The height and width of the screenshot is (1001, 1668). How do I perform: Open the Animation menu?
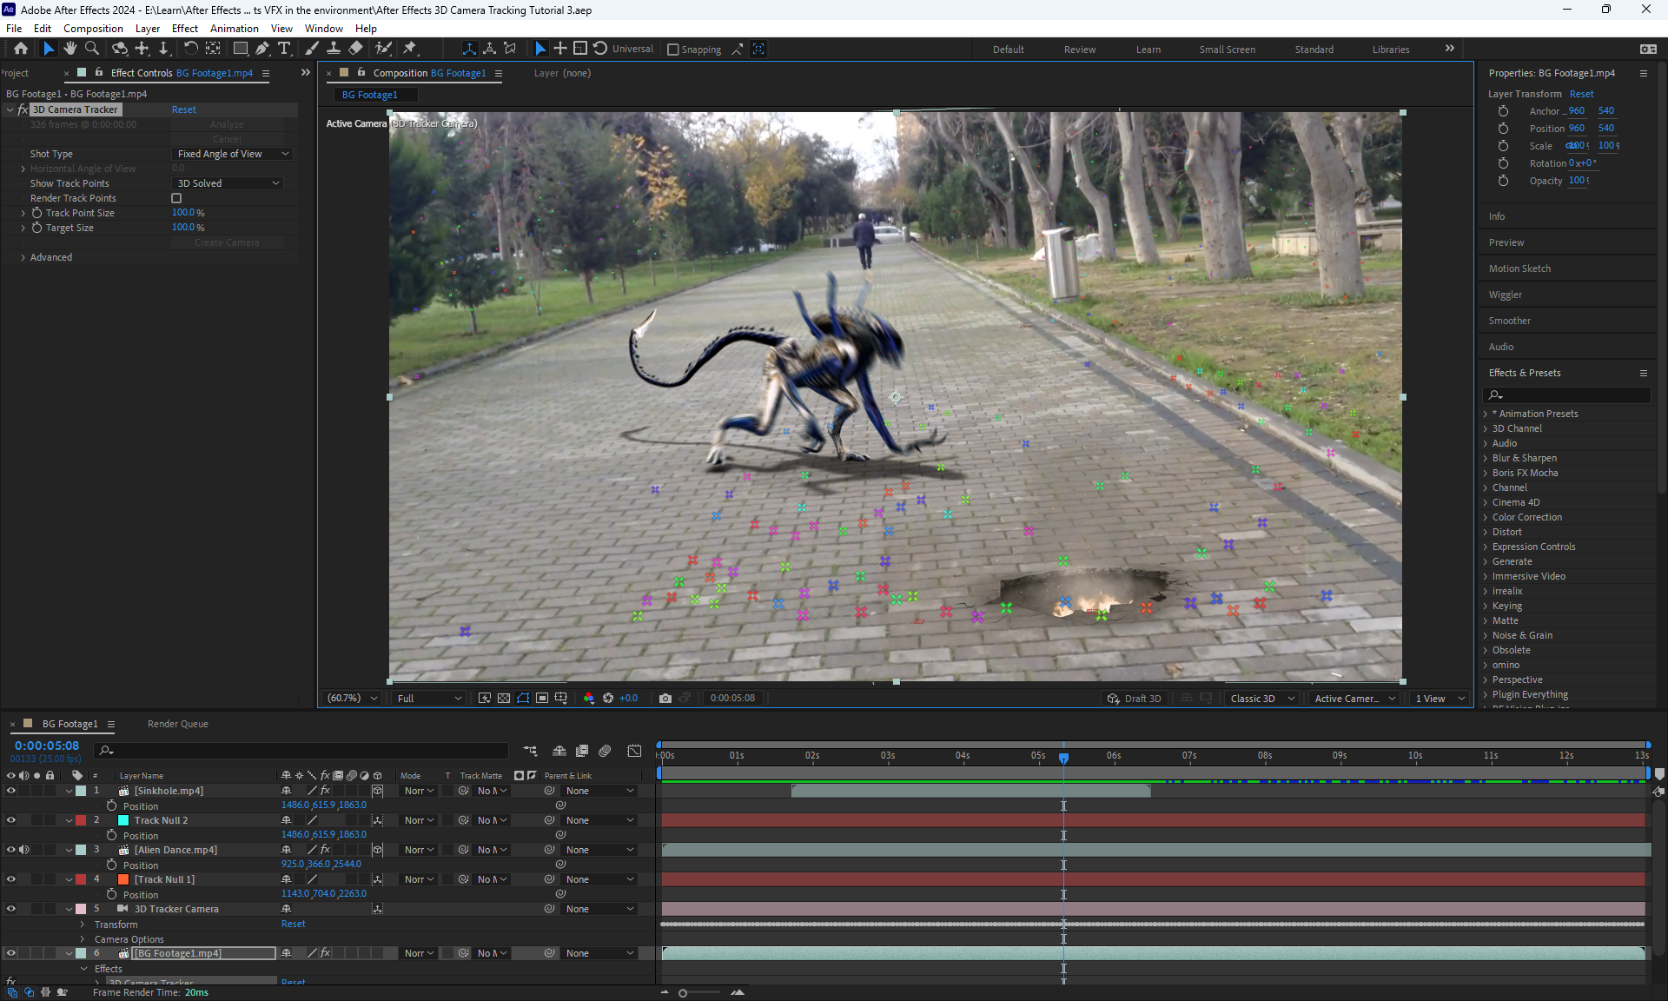[234, 28]
